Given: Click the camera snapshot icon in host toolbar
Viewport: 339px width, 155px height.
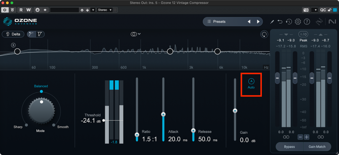Looking at the screenshot, I should [x=306, y=10].
